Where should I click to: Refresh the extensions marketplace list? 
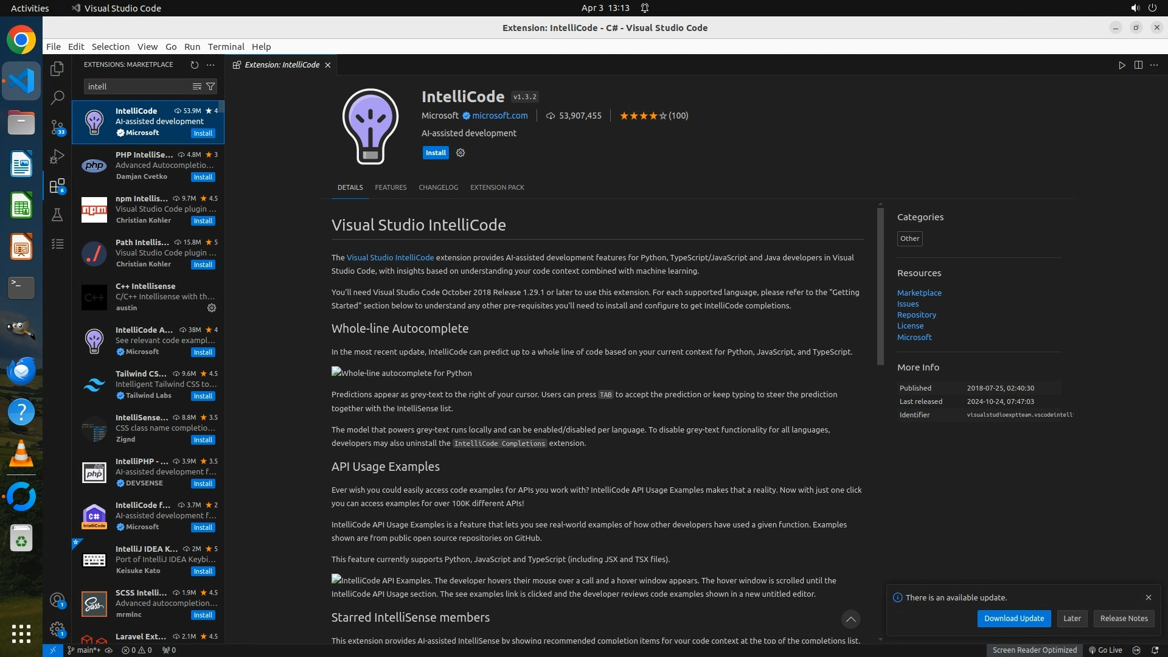coord(195,64)
